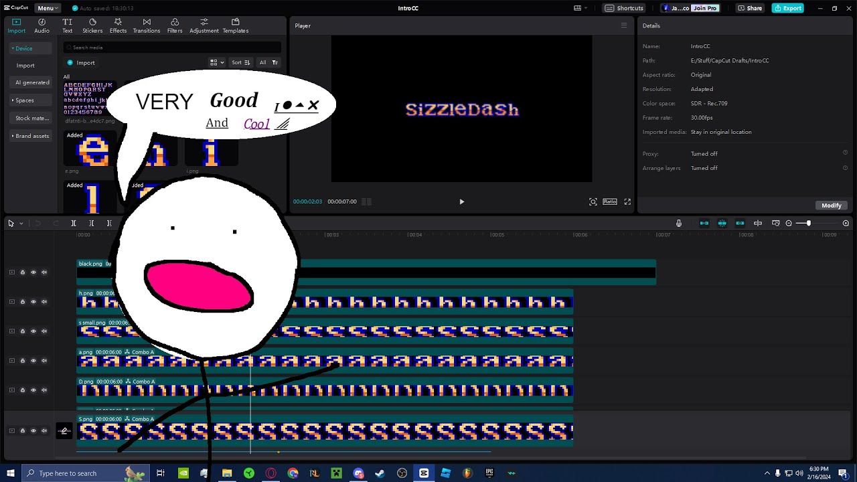This screenshot has height=482, width=857.
Task: Open the Filters panel
Action: click(175, 26)
